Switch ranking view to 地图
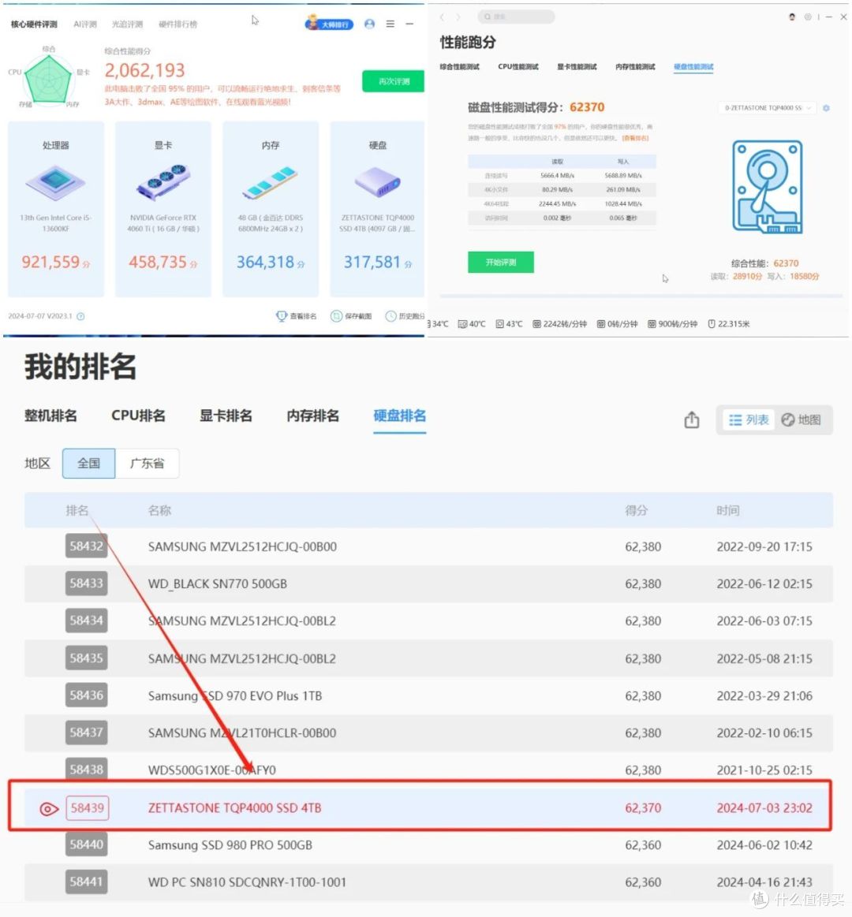 [x=801, y=420]
